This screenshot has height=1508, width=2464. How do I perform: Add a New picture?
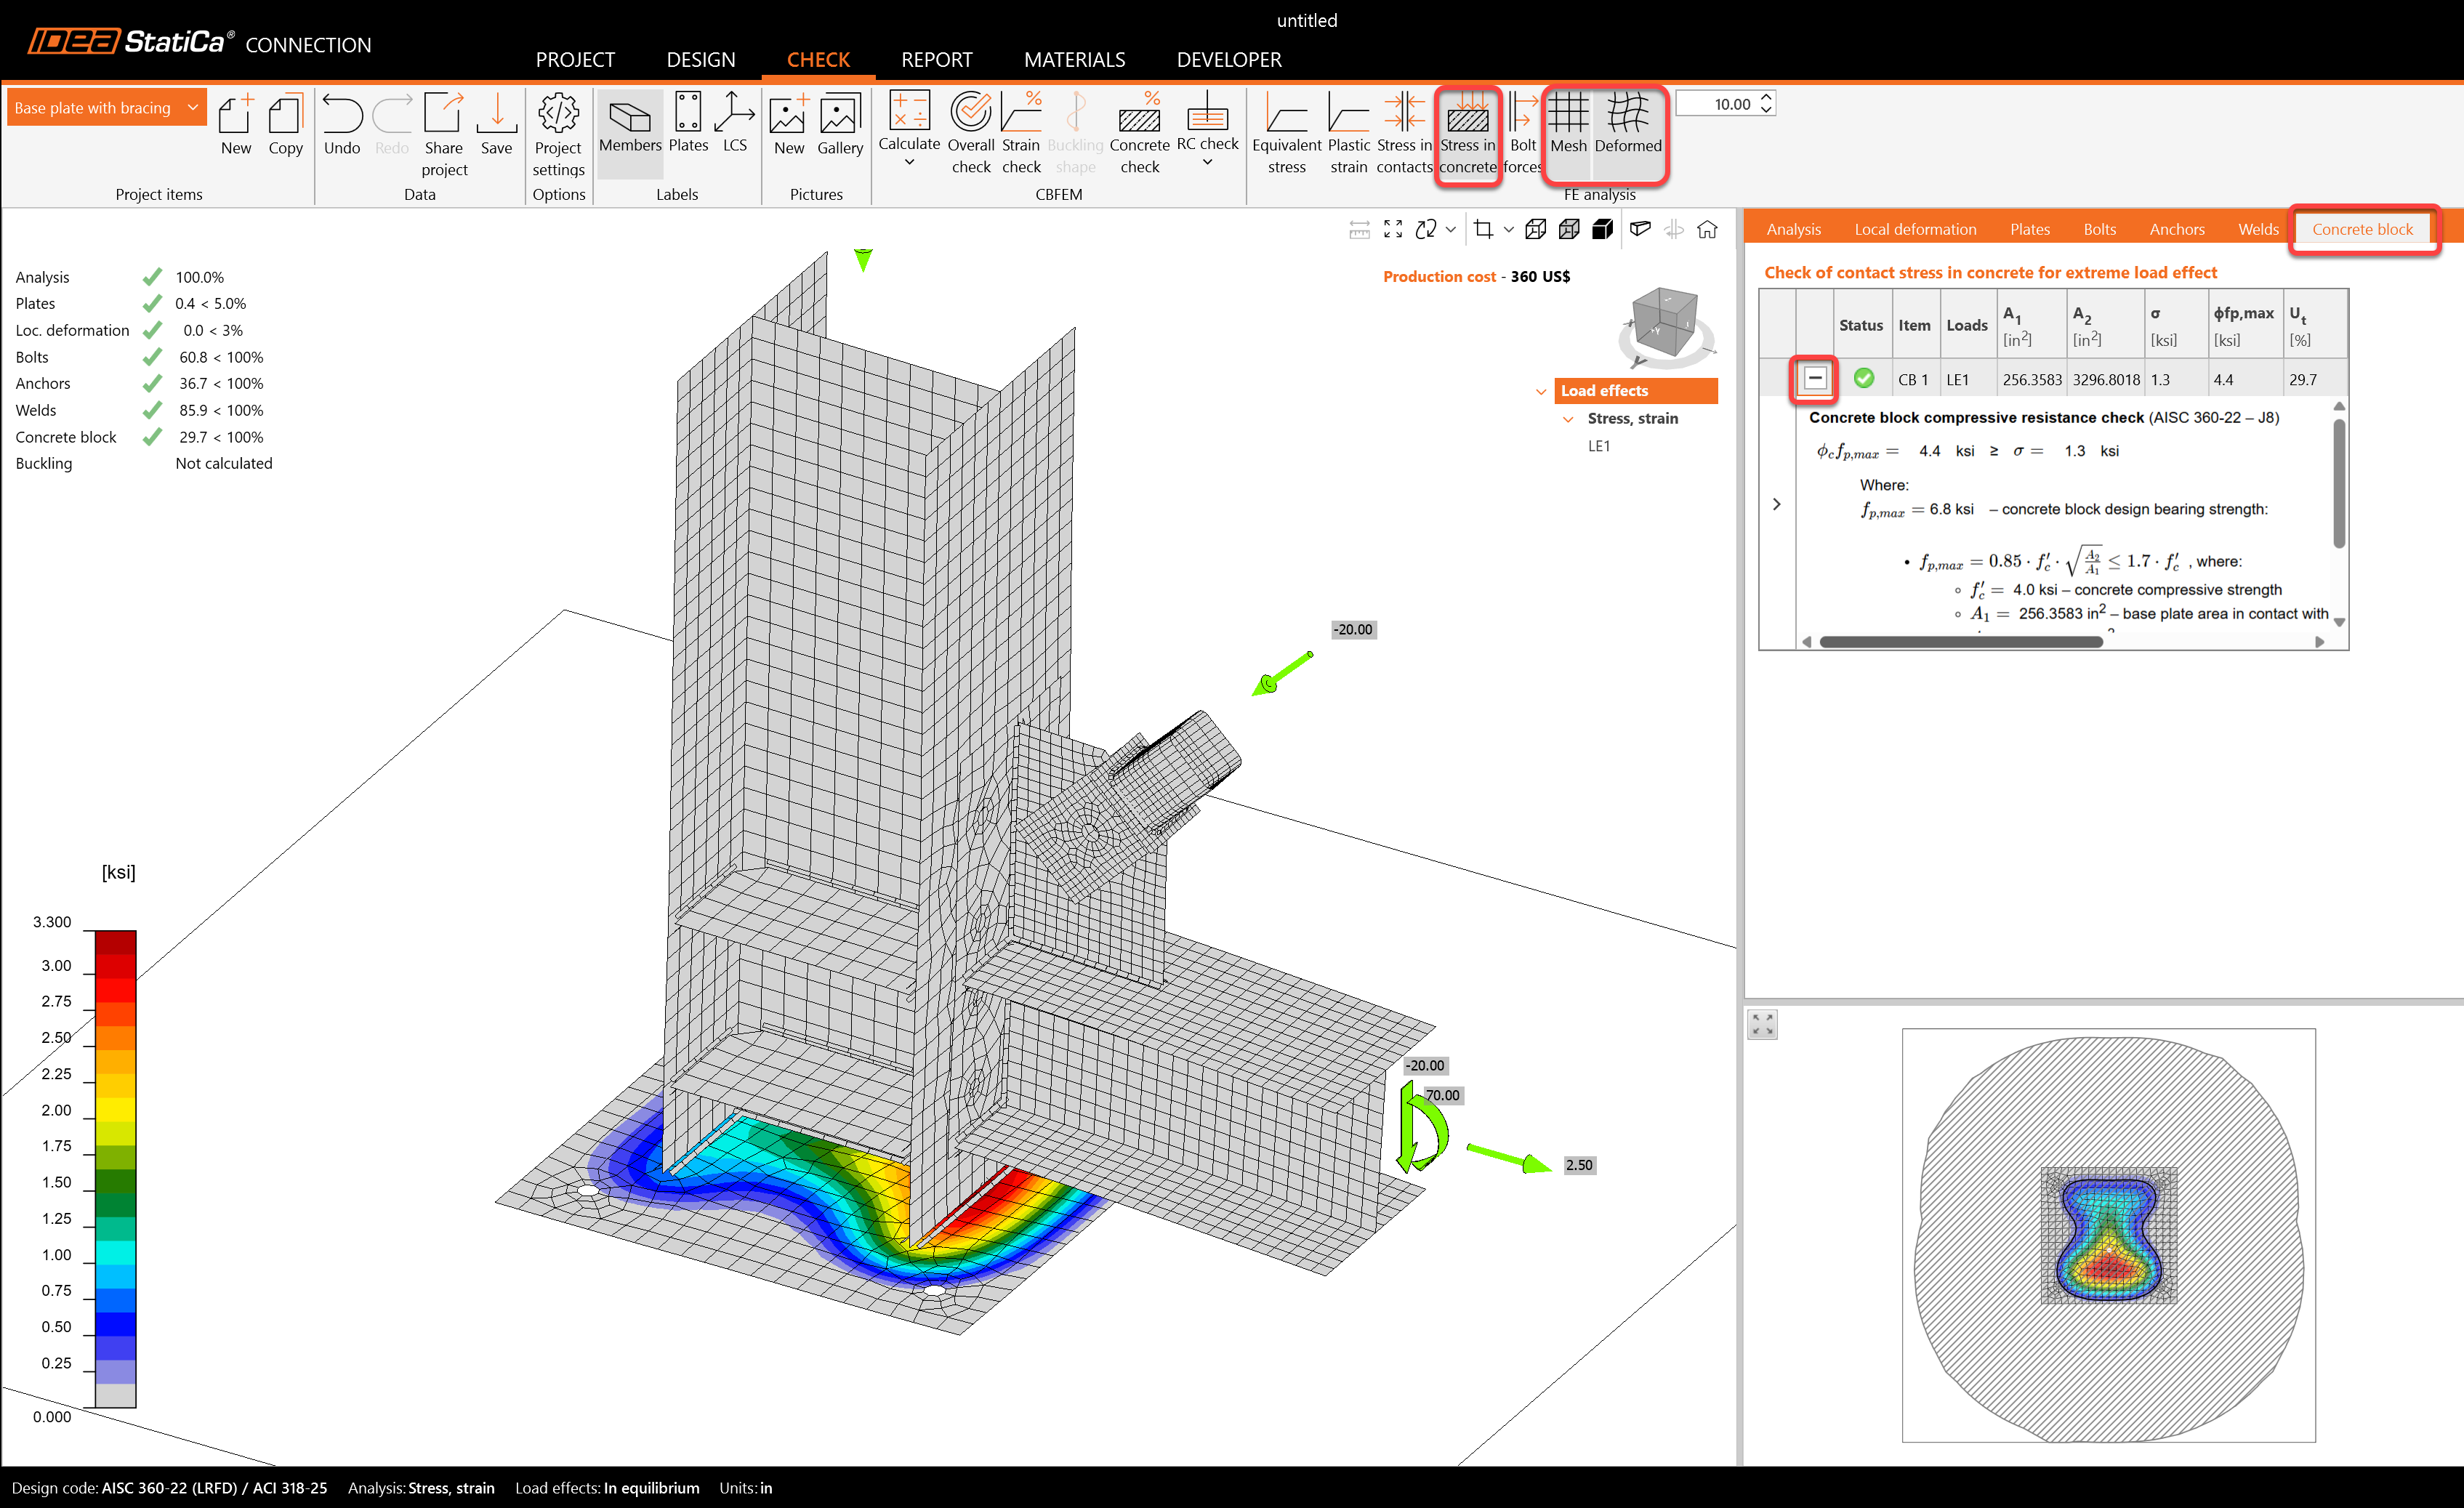[789, 125]
